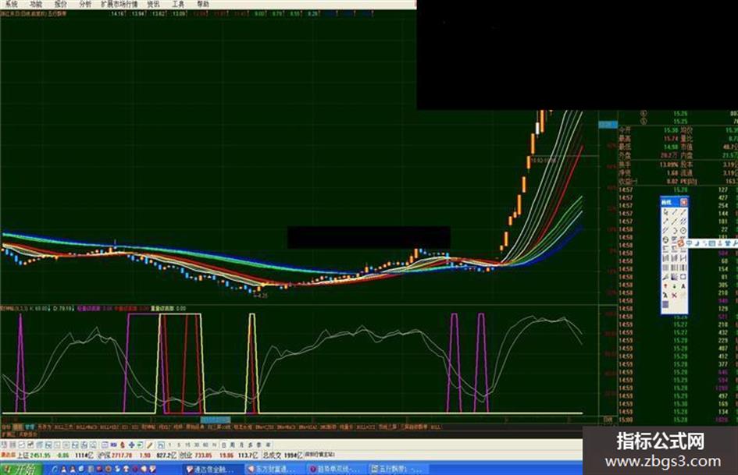The width and height of the screenshot is (738, 475).
Task: Click the 最高 label in quote panel
Action: 625,138
